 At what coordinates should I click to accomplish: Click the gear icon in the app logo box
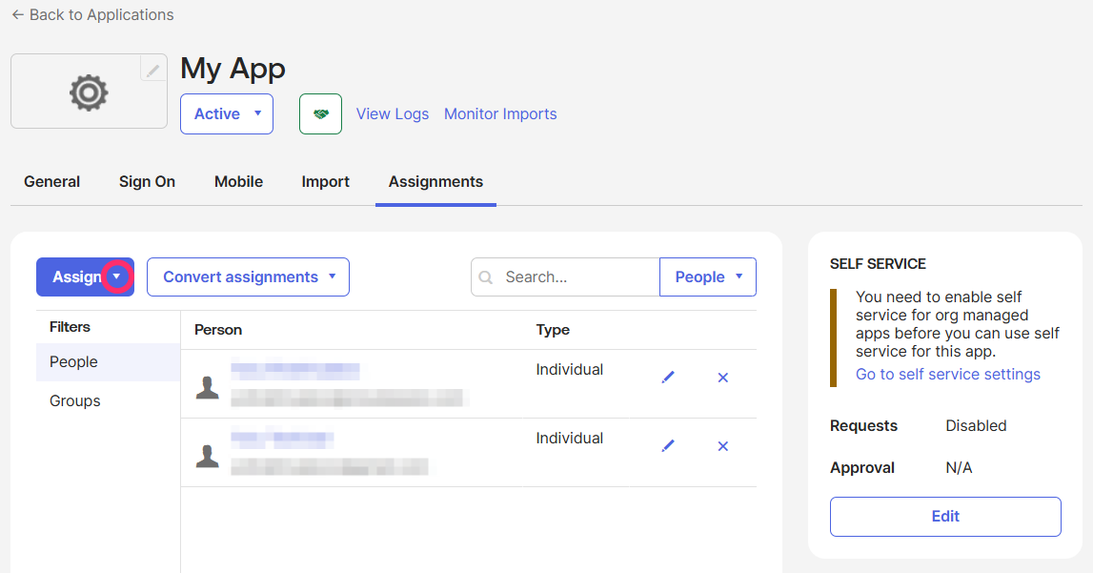point(88,92)
